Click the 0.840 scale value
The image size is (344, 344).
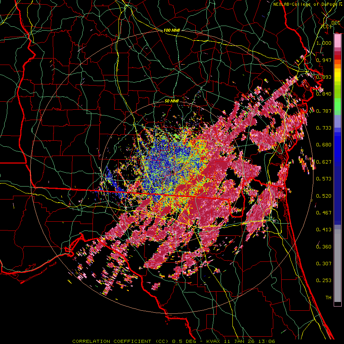(x=324, y=94)
